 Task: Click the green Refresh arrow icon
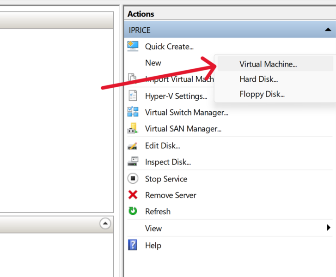click(133, 211)
